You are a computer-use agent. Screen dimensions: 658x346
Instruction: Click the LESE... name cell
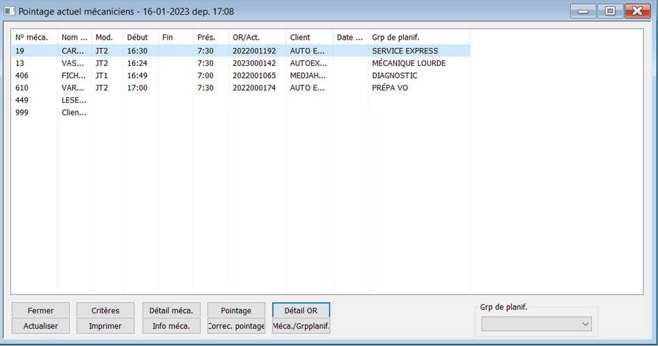pos(74,100)
